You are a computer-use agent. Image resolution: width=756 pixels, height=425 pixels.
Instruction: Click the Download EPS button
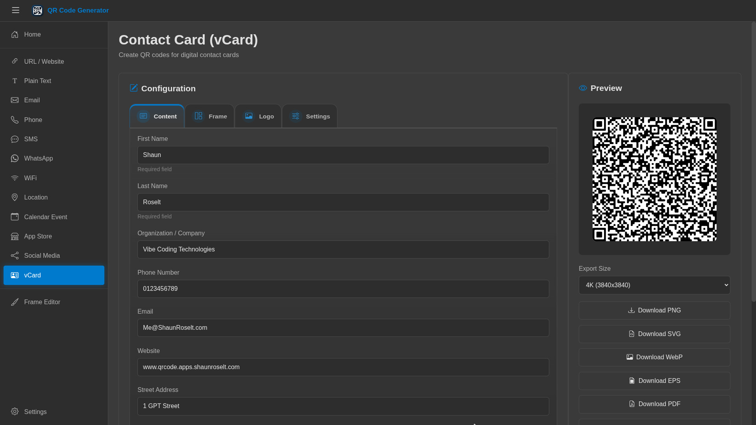[654, 381]
